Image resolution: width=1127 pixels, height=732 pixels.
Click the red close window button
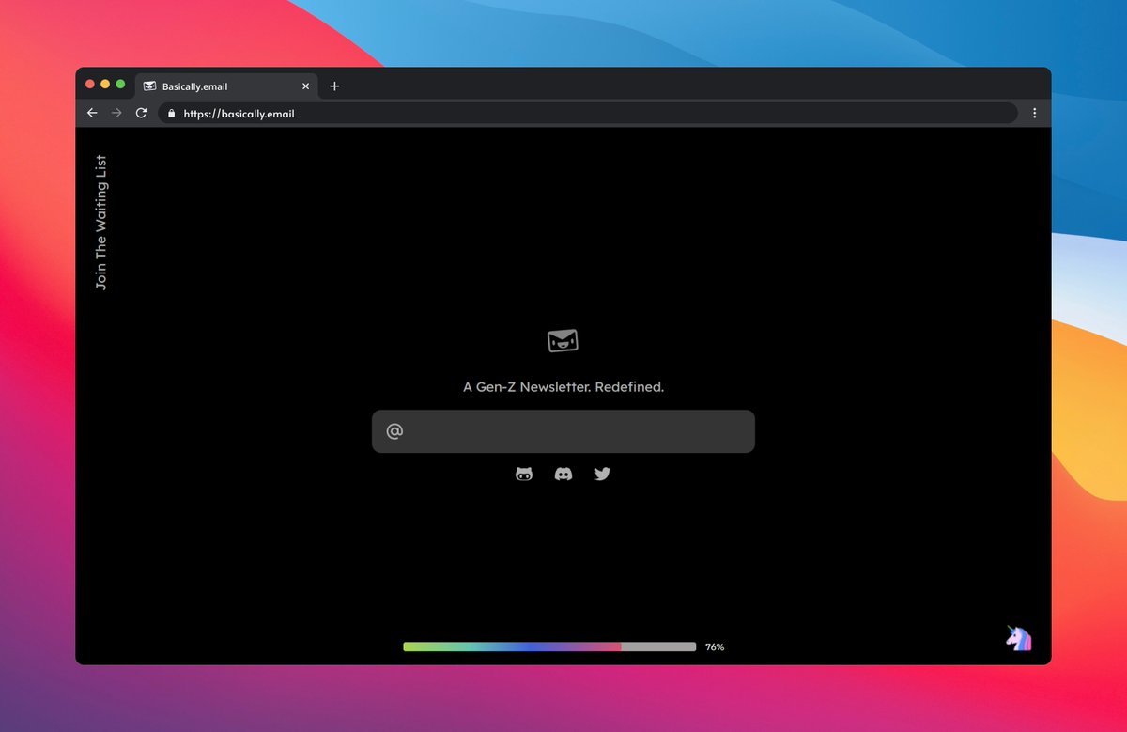pyautogui.click(x=90, y=84)
